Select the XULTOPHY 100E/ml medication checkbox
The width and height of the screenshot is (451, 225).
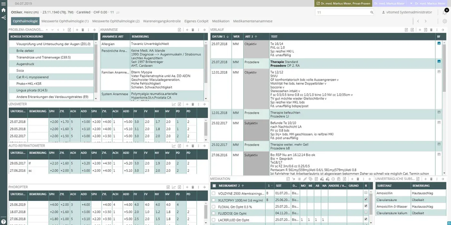pos(214,200)
